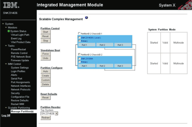This screenshot has width=192, height=127.
Task: Go to Power/Restart task
Action: 18,49
